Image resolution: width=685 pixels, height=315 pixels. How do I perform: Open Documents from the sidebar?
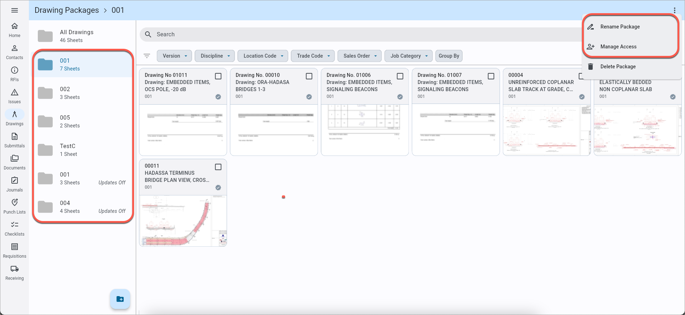[15, 163]
